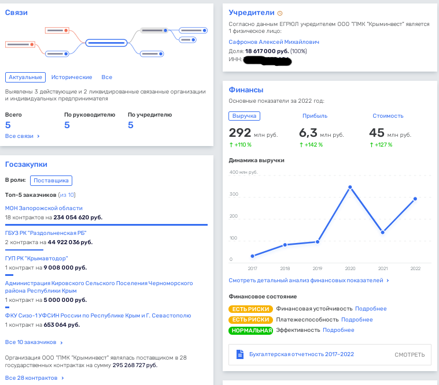Open ФКУ Сизо-1 УФСИН России link
This screenshot has height=385, width=439.
[98, 315]
